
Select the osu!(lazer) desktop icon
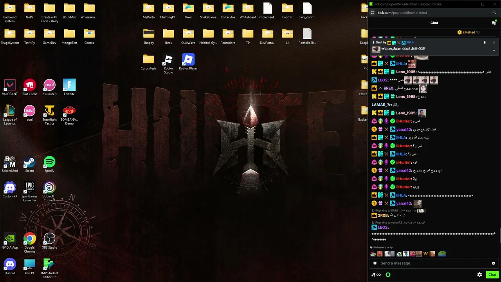point(49,88)
